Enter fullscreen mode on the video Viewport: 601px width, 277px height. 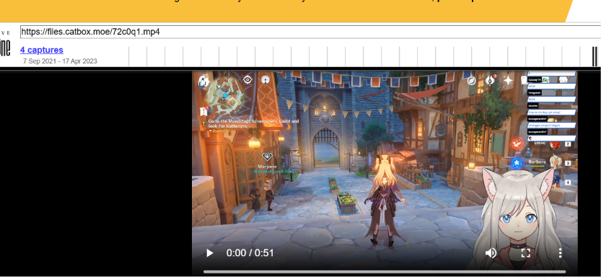tap(526, 253)
